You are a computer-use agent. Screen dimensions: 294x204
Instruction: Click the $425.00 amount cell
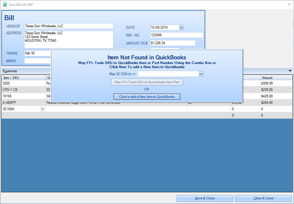coord(276,96)
